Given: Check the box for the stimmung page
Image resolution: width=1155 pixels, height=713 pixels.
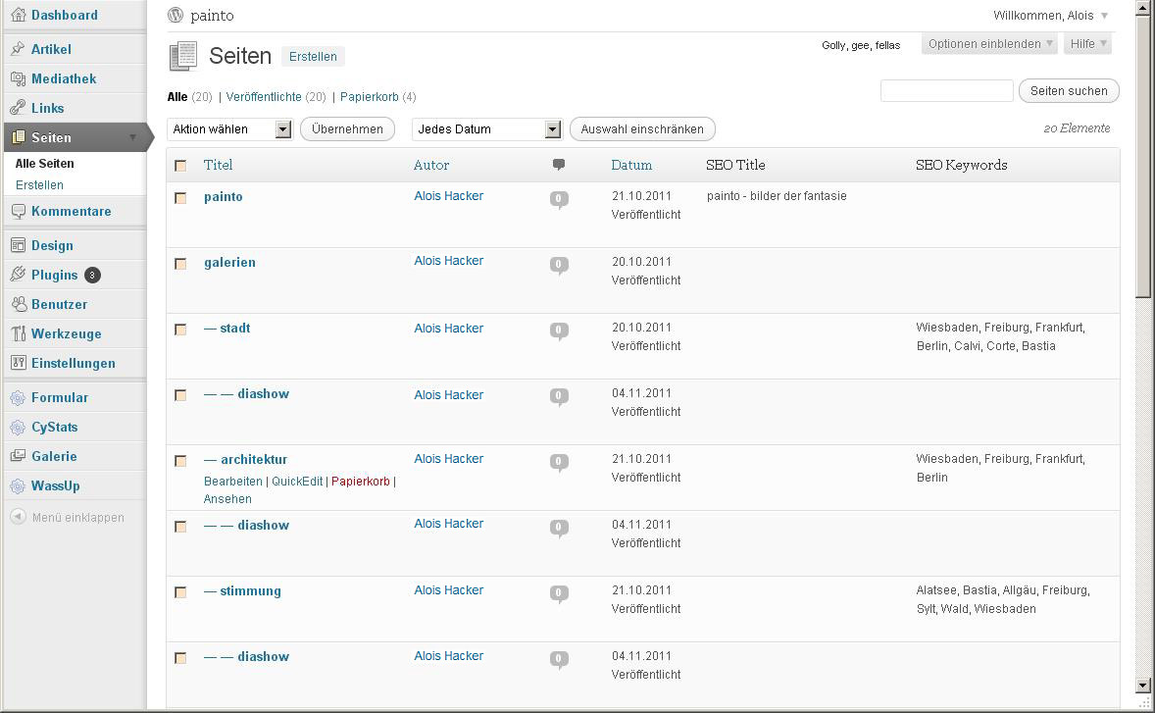Looking at the screenshot, I should coord(180,592).
